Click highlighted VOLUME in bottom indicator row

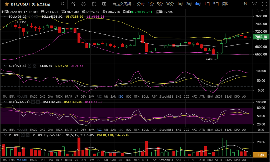pyautogui.click(x=22, y=160)
